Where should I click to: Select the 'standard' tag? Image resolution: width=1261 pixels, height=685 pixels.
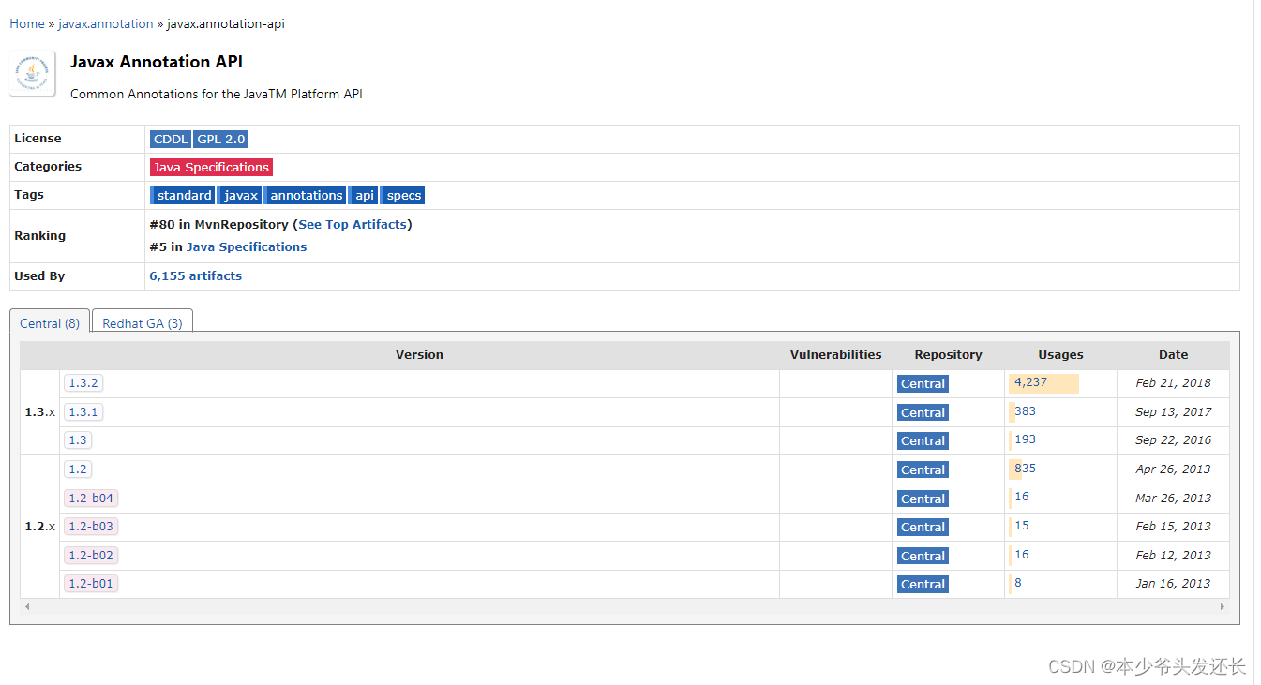(x=183, y=195)
